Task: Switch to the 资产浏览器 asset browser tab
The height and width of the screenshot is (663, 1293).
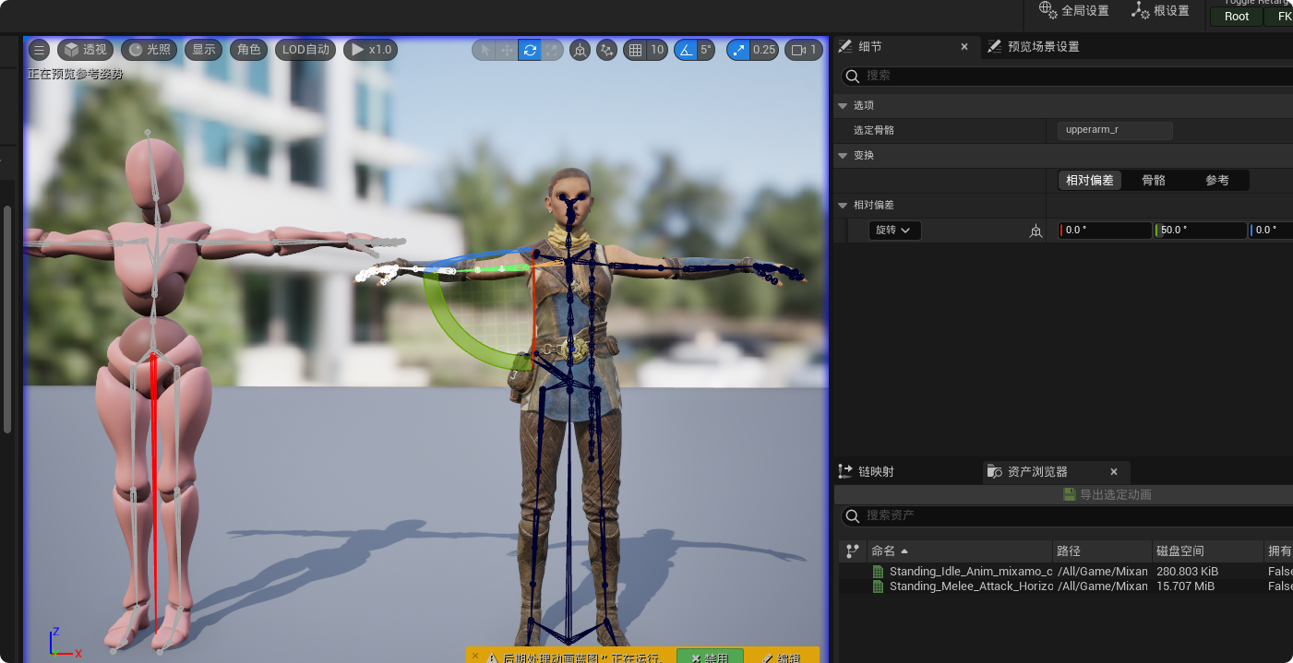Action: click(x=1036, y=472)
